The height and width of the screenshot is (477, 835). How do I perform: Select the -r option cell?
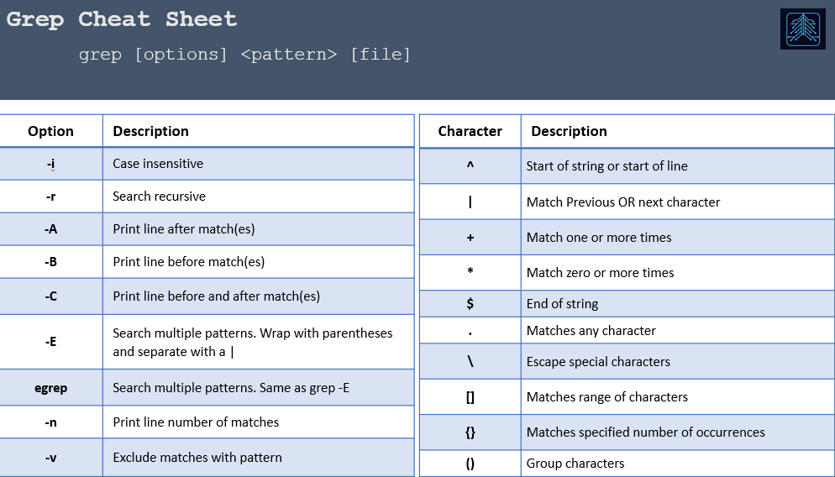click(50, 197)
